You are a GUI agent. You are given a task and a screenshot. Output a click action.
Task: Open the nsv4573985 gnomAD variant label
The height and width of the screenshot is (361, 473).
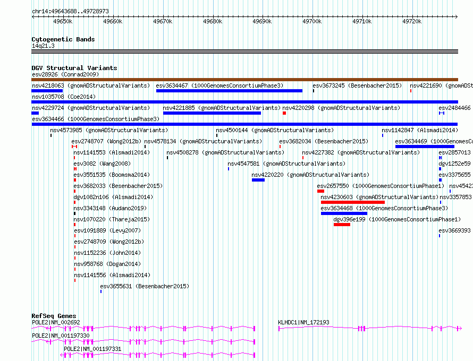109,130
